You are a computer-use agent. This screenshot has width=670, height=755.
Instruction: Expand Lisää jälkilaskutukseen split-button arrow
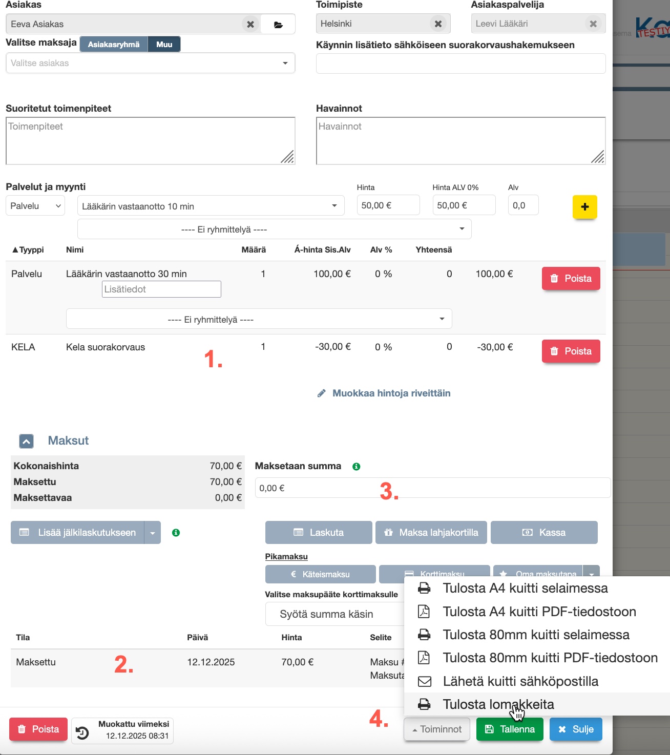[x=153, y=533]
